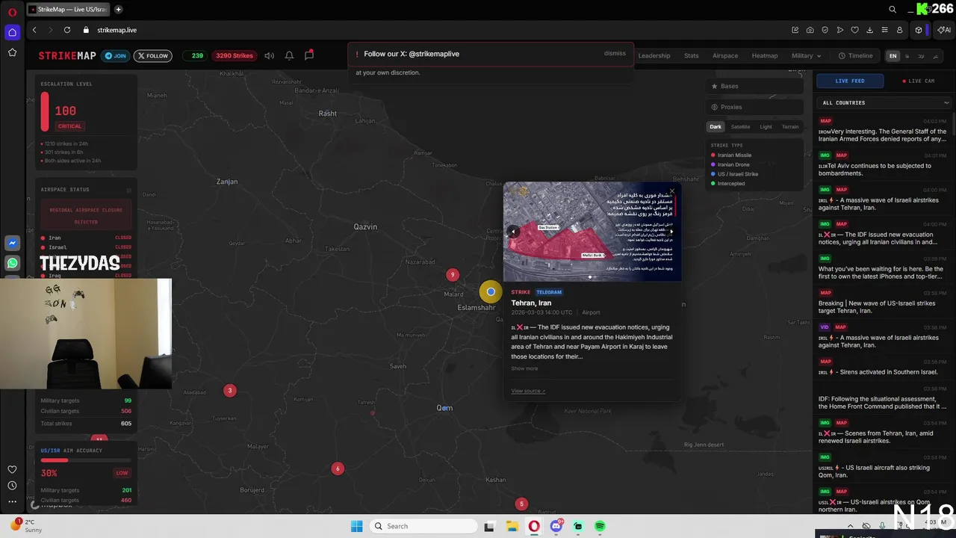Image resolution: width=956 pixels, height=538 pixels.
Task: Open Windows Start menu
Action: 357,526
